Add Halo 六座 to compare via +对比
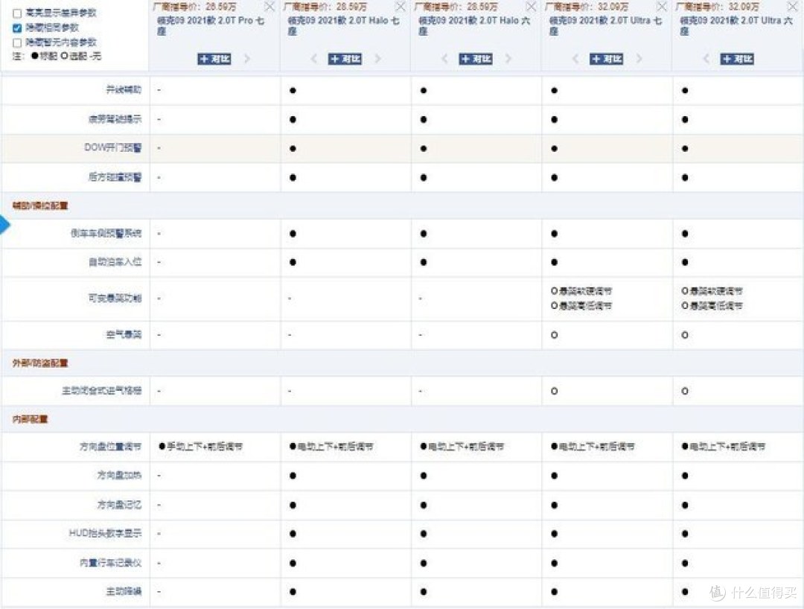This screenshot has width=804, height=609. point(476,59)
